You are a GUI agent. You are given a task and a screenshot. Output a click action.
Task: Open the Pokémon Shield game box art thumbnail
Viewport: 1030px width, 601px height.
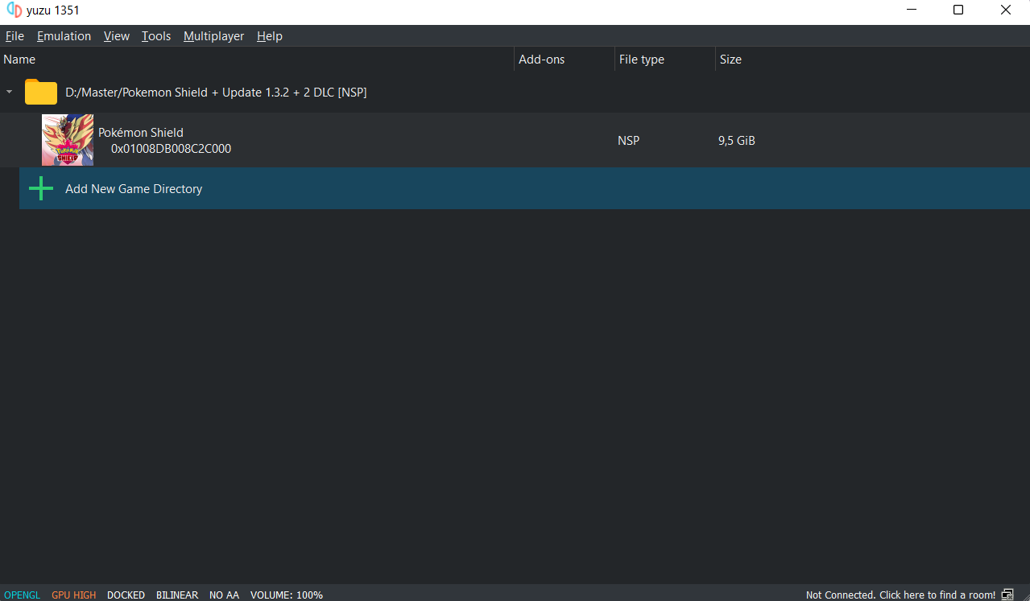pos(67,139)
